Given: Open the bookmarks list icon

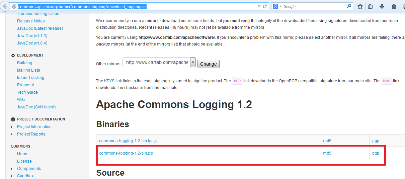Looking at the screenshot, I should point(370,6).
